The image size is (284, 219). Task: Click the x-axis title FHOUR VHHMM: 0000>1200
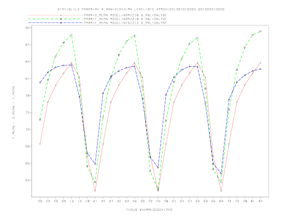point(149,210)
